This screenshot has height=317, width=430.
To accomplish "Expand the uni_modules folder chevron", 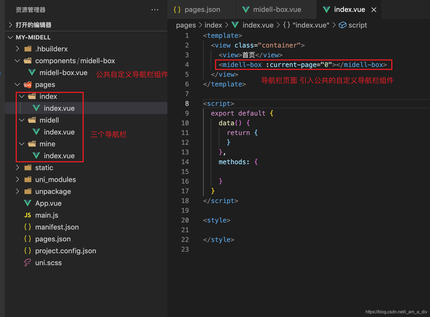I will (x=18, y=180).
